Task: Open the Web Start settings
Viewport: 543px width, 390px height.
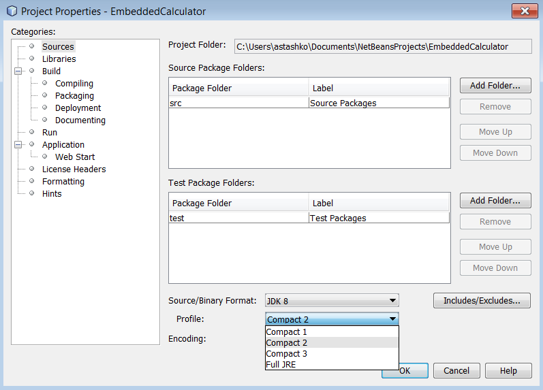Action: tap(75, 157)
